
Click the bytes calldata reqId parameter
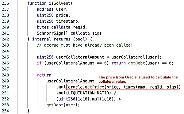[x=62, y=27]
